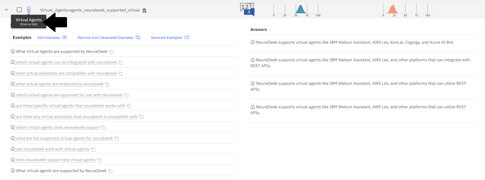Select example 'are there any virtual assistants that neuralseek is compatible with'
Screen dimensions: 485x180
coord(77,116)
